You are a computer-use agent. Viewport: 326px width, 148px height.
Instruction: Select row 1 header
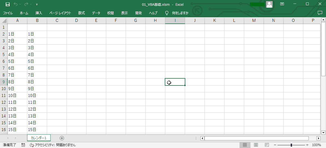tap(4, 27)
